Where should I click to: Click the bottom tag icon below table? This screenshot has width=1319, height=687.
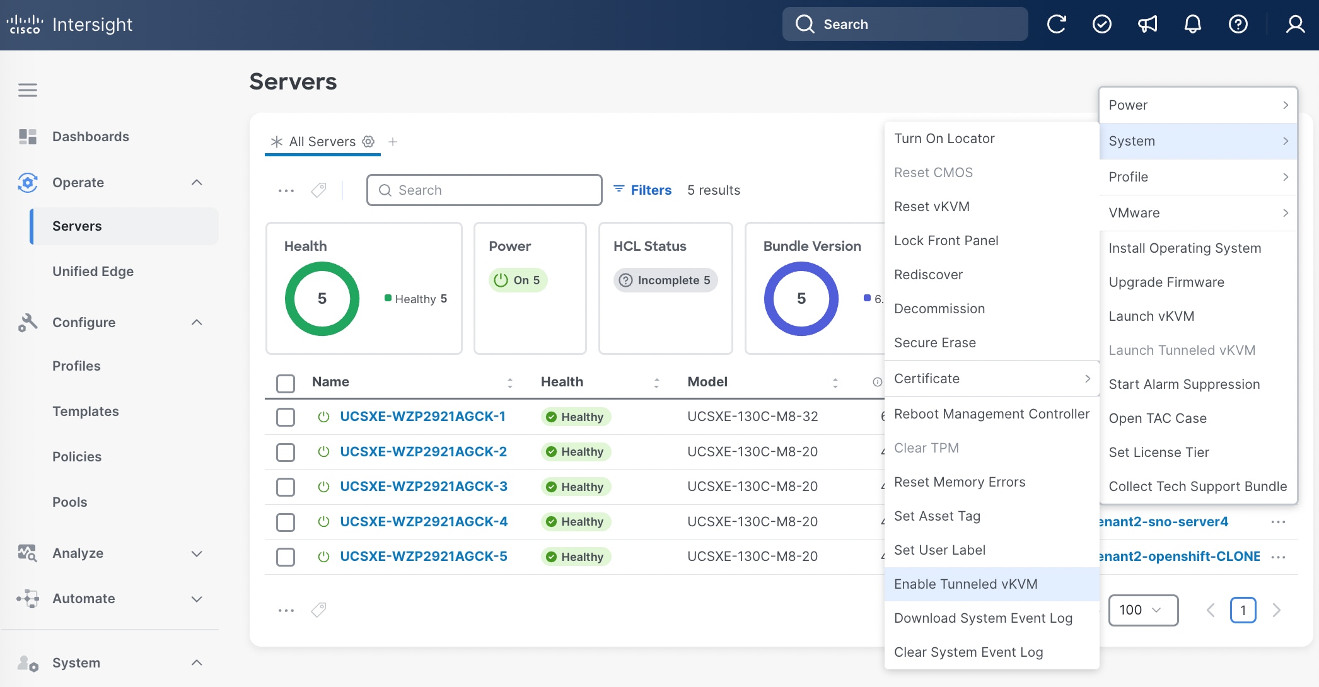[319, 610]
